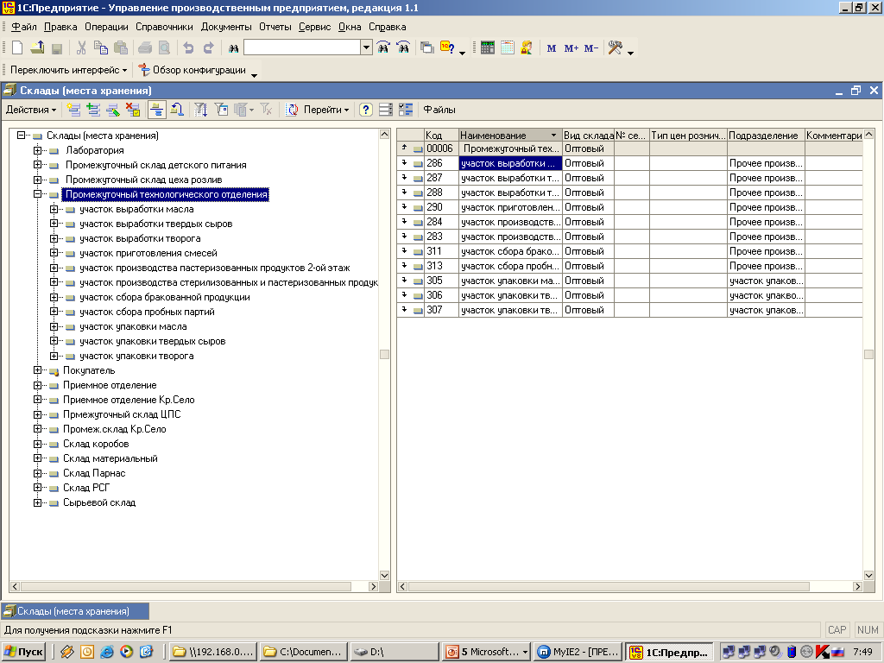Open the Операции menu
884x663 pixels.
coord(106,27)
